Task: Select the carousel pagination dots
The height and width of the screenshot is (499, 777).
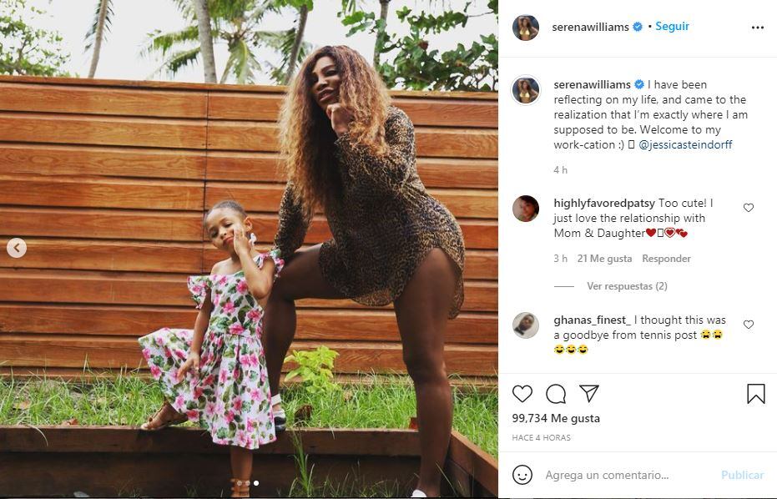Action: coord(247,482)
